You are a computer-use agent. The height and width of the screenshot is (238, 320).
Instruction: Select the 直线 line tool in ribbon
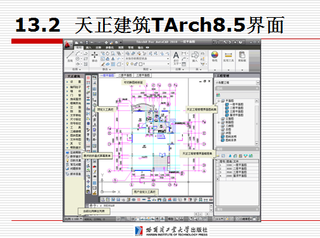70,56
